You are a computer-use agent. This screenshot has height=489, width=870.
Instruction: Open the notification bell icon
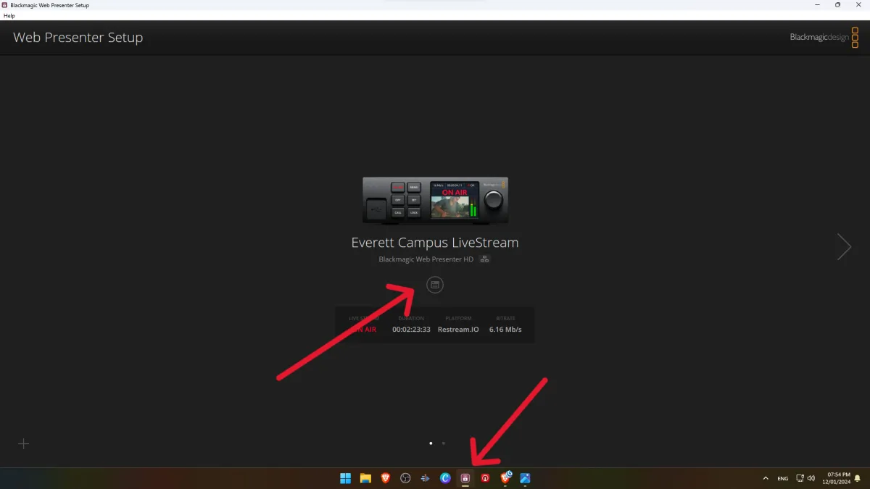[x=858, y=478]
